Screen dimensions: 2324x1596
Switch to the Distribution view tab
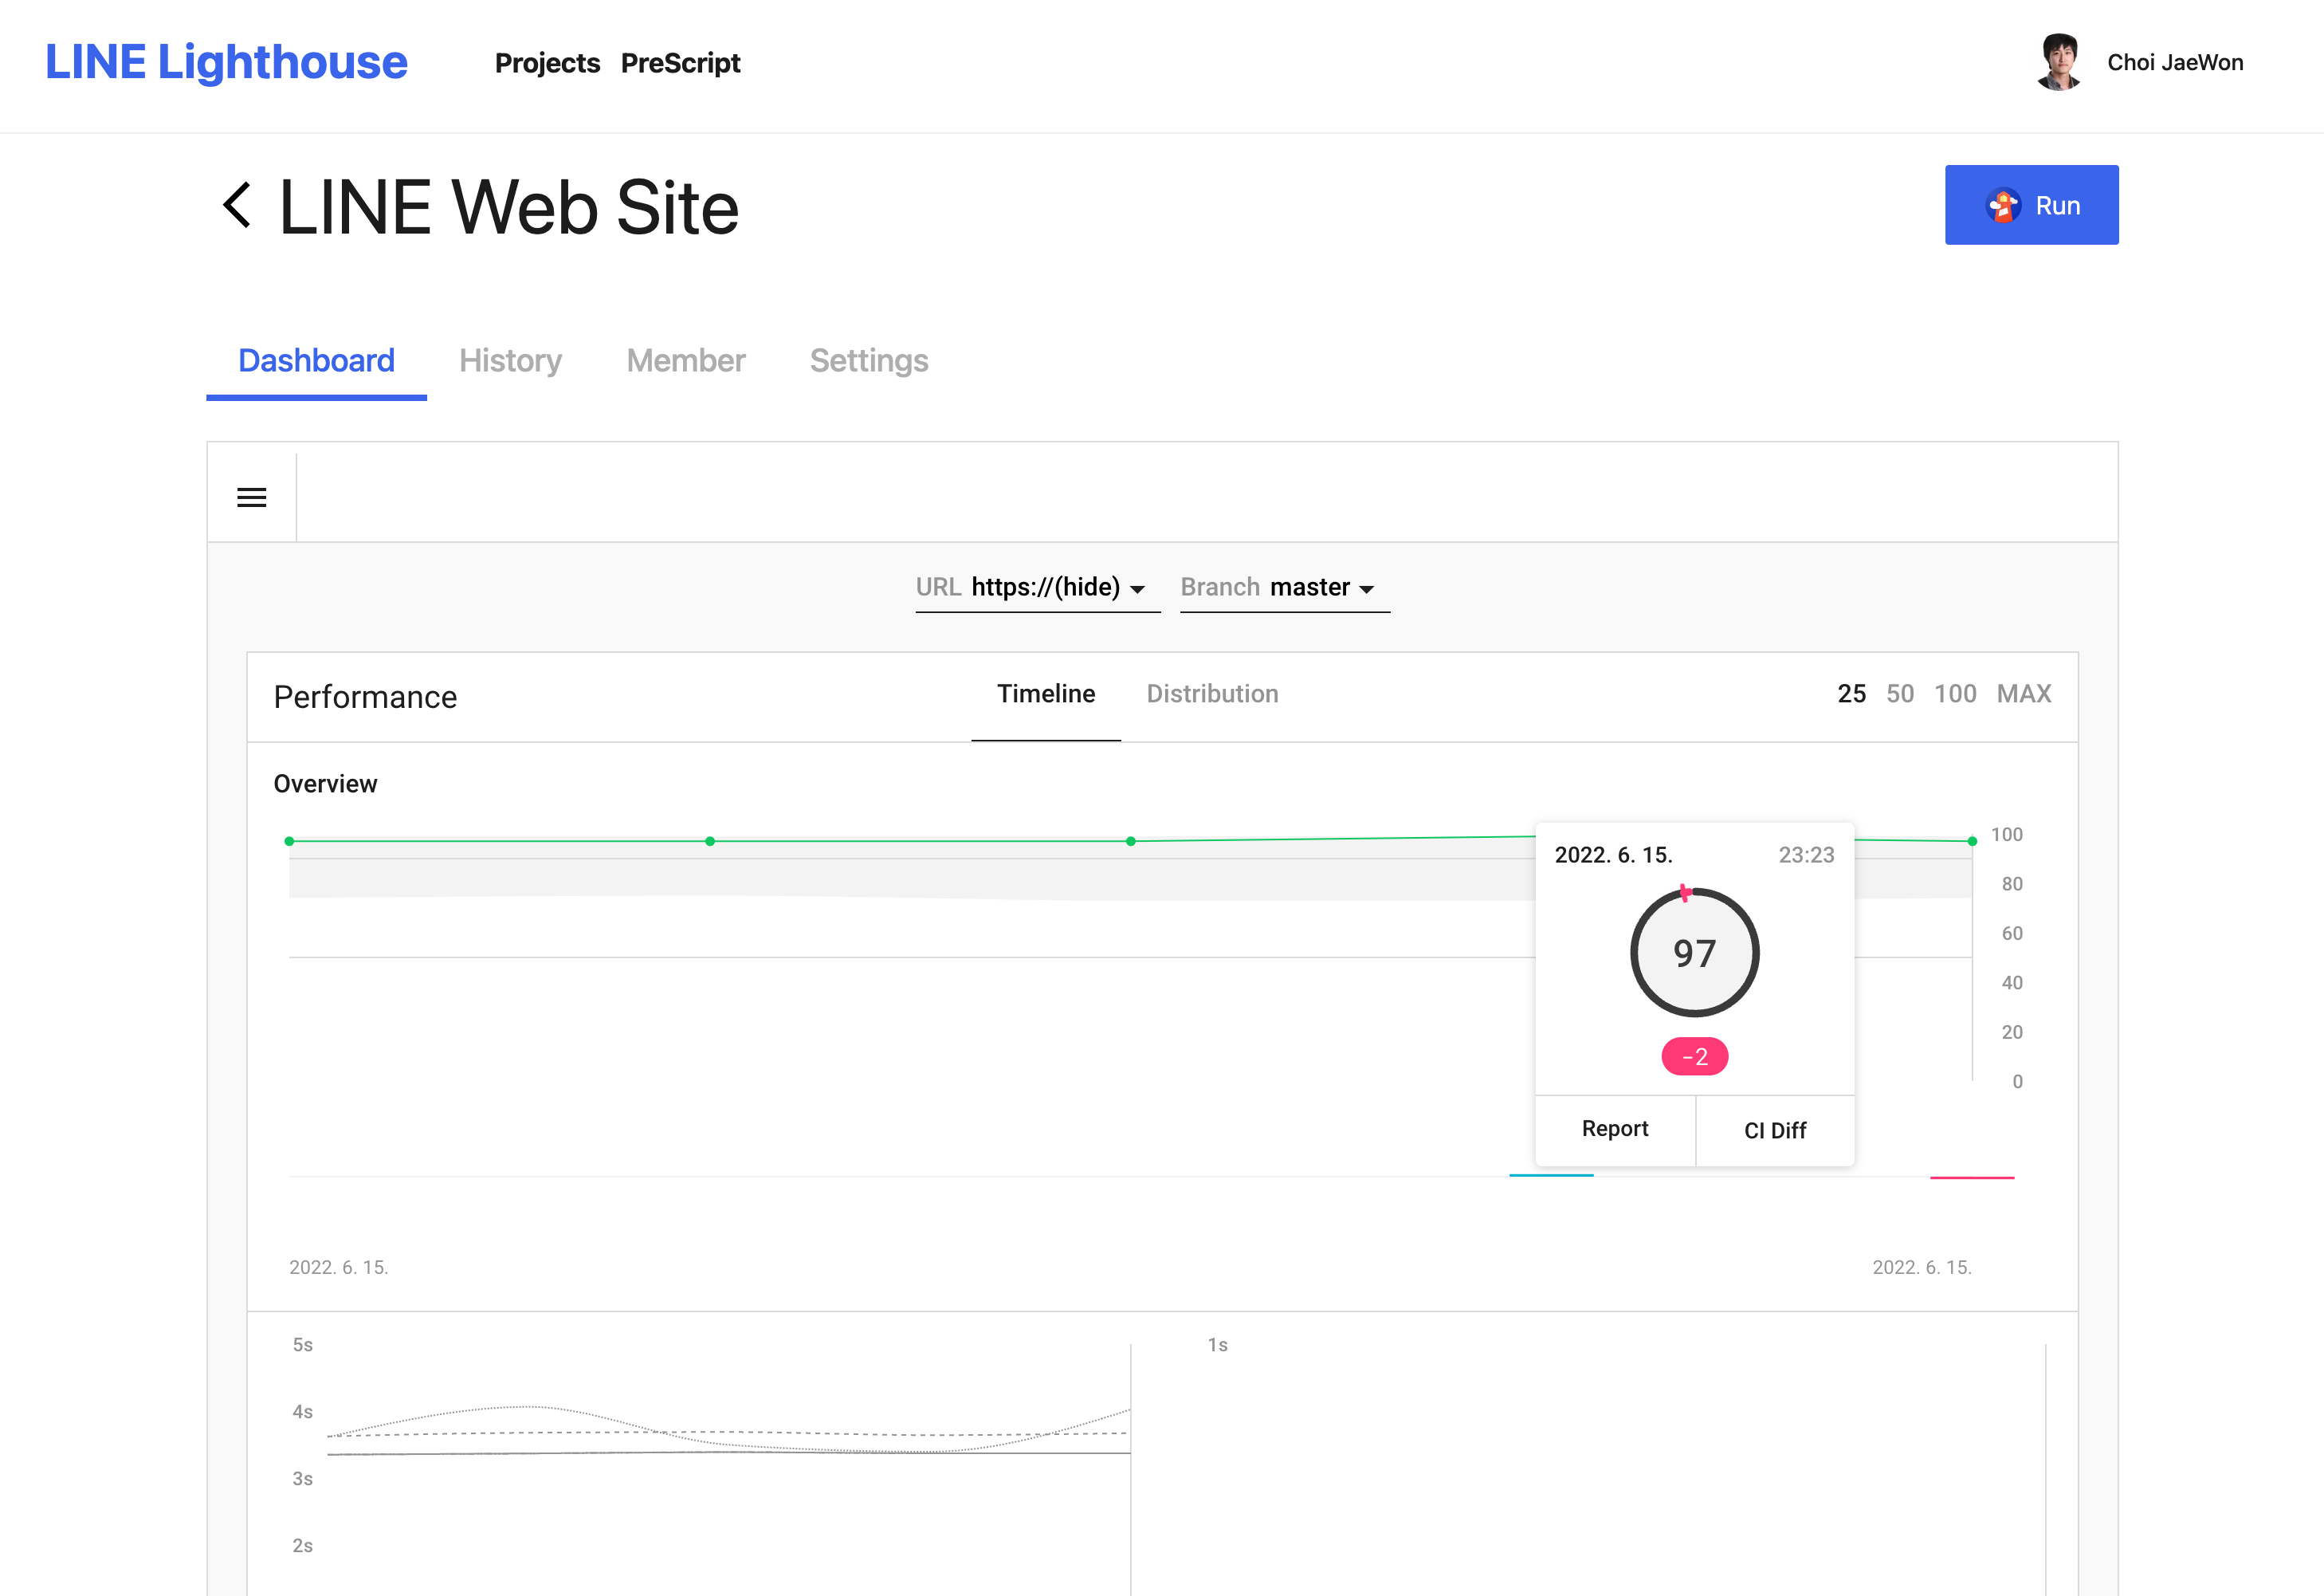pyautogui.click(x=1212, y=694)
